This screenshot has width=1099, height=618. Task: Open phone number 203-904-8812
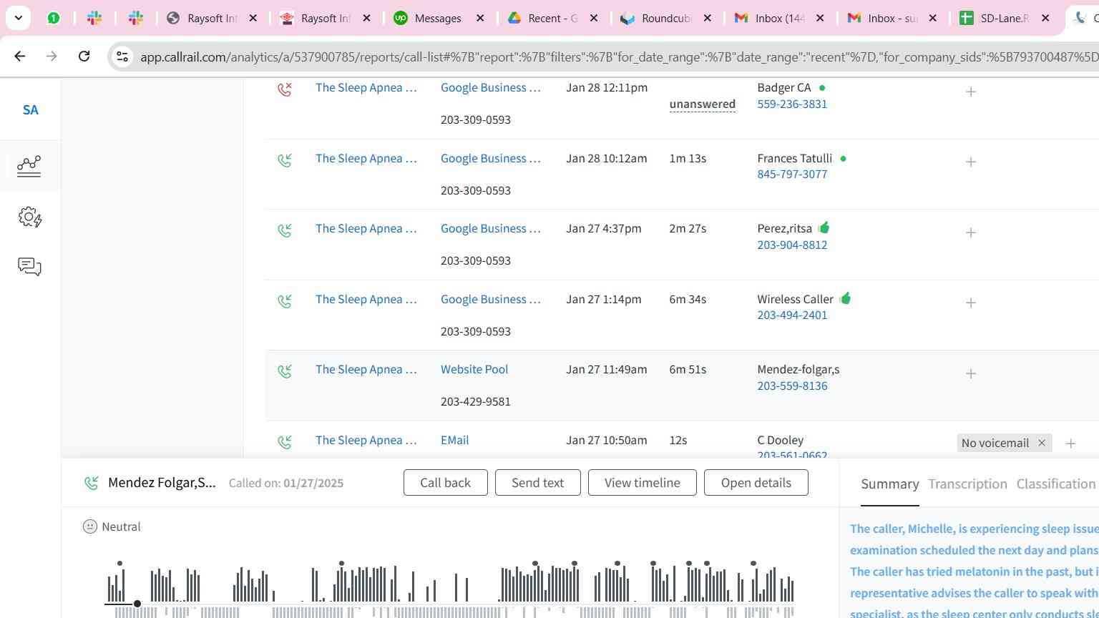[x=792, y=245]
